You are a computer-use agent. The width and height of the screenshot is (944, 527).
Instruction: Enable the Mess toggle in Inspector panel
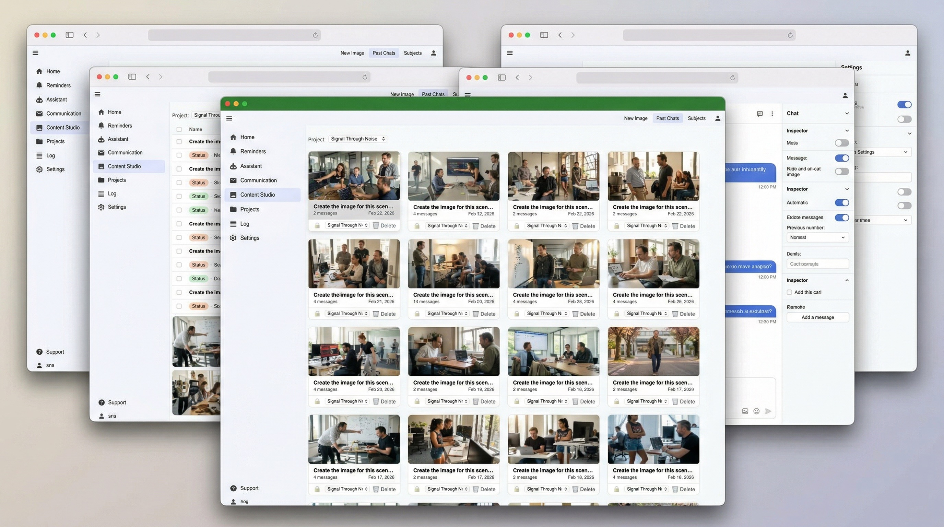[842, 143]
